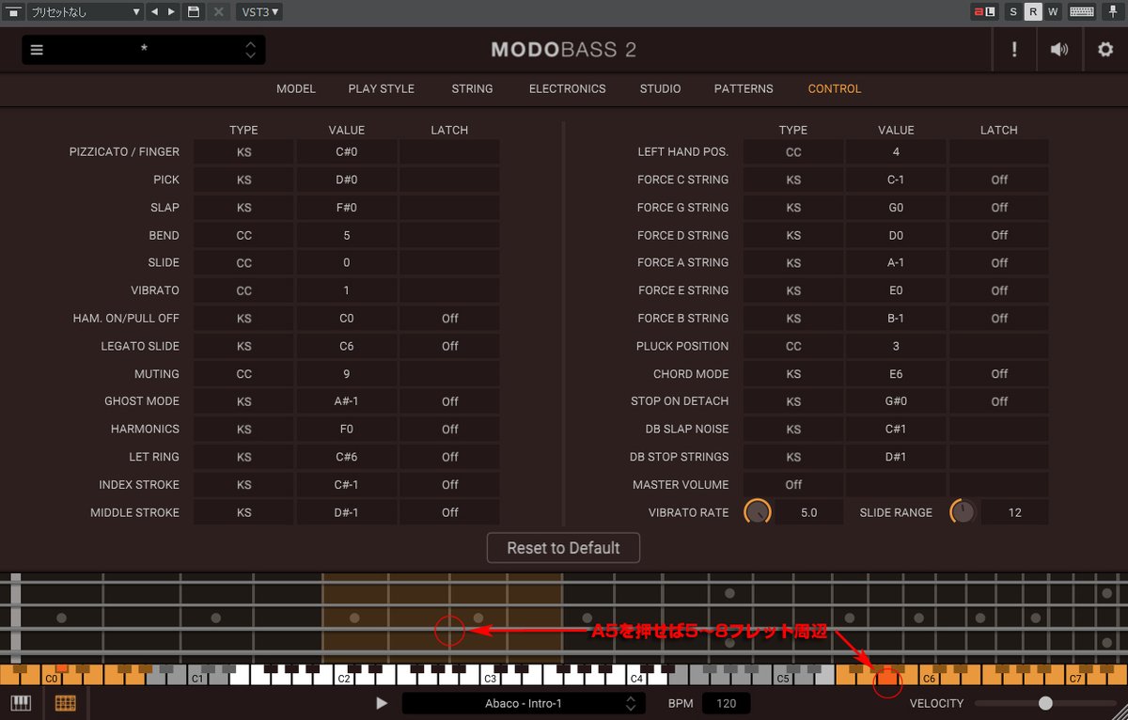
Task: Open the TYPE dropdown for LEFT HAND POS.
Action: pos(793,151)
